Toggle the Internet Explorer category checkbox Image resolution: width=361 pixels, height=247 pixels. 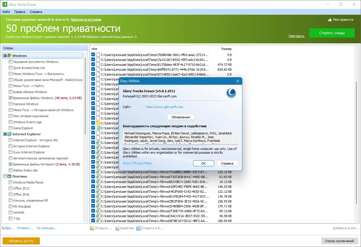(x=5, y=134)
